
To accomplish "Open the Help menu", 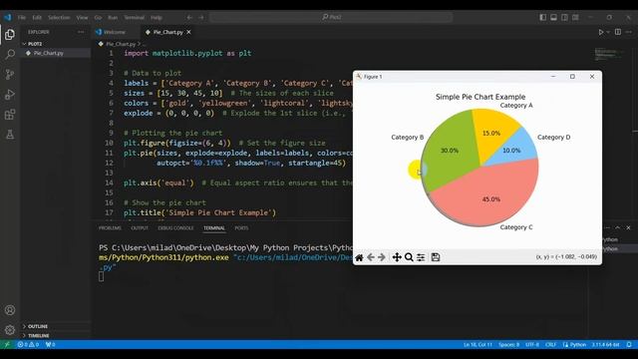I will (157, 18).
